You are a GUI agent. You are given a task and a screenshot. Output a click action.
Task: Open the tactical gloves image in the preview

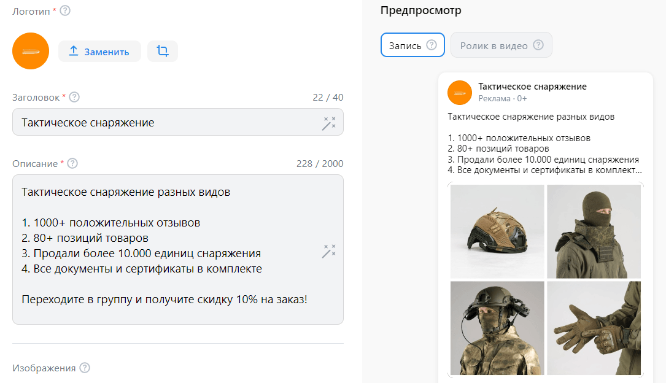click(594, 328)
